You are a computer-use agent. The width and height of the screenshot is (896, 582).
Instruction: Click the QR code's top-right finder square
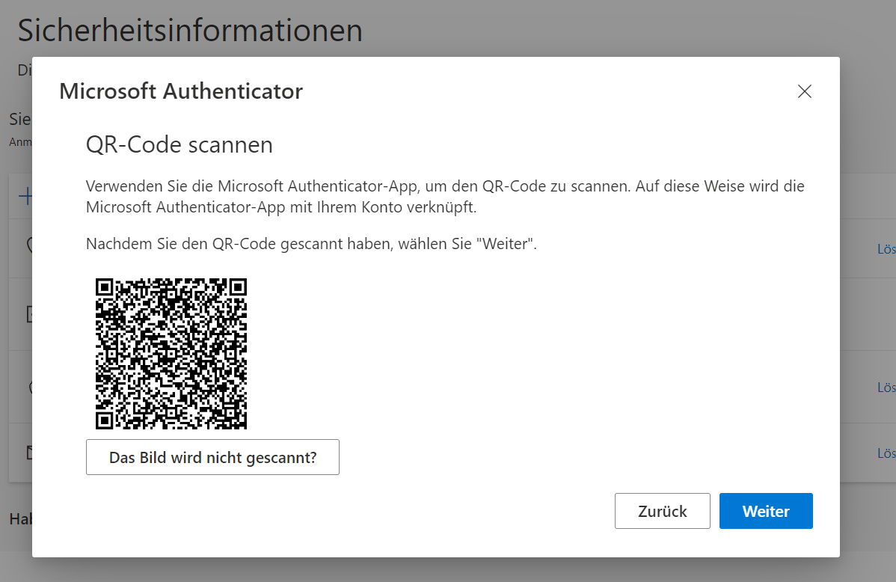238,287
